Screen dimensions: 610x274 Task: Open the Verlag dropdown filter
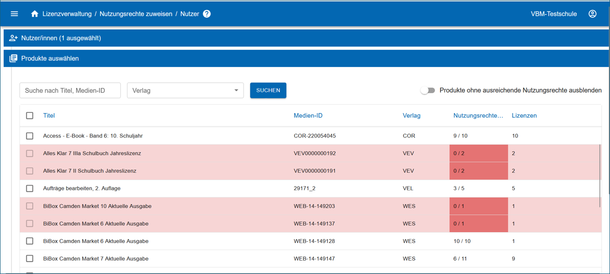185,90
